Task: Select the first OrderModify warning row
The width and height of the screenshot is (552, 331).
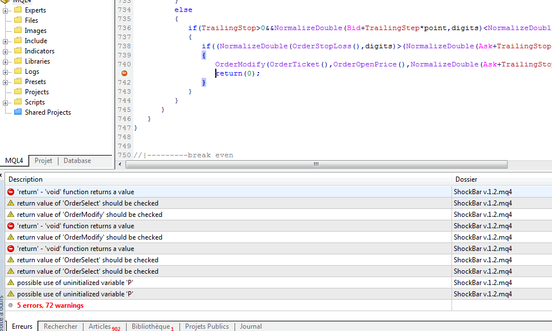Action: 90,215
